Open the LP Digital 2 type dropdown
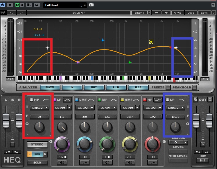217x169 pixels. point(175,108)
